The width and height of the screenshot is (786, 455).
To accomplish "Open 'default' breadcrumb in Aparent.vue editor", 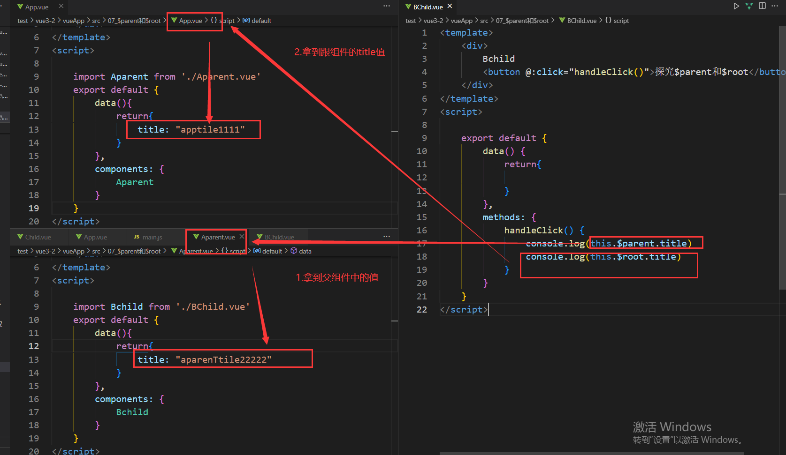I will (x=272, y=251).
